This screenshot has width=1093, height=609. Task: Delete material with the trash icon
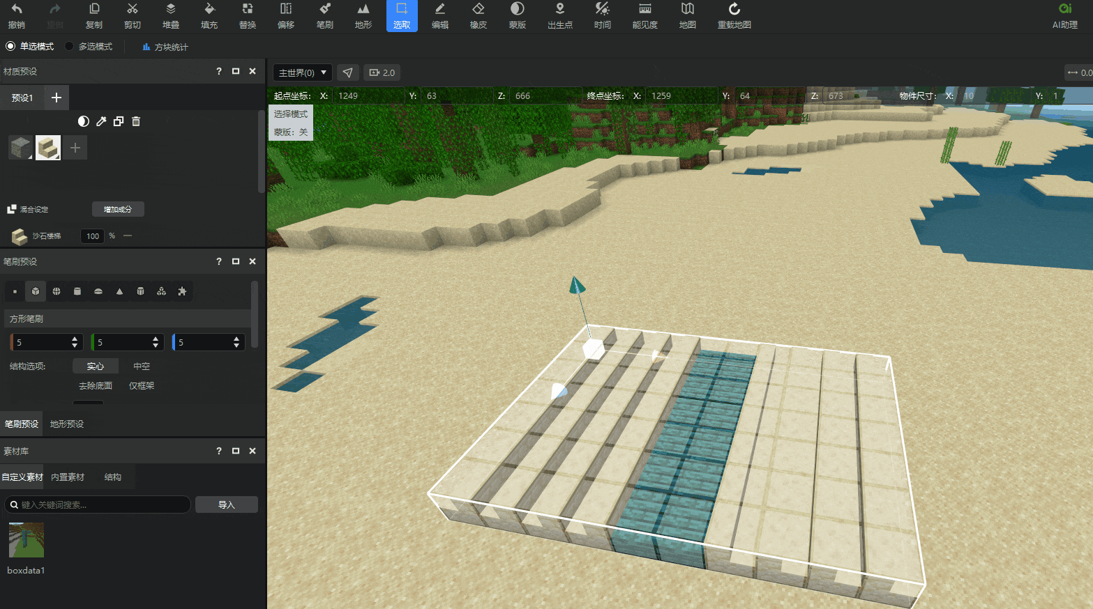(x=136, y=121)
